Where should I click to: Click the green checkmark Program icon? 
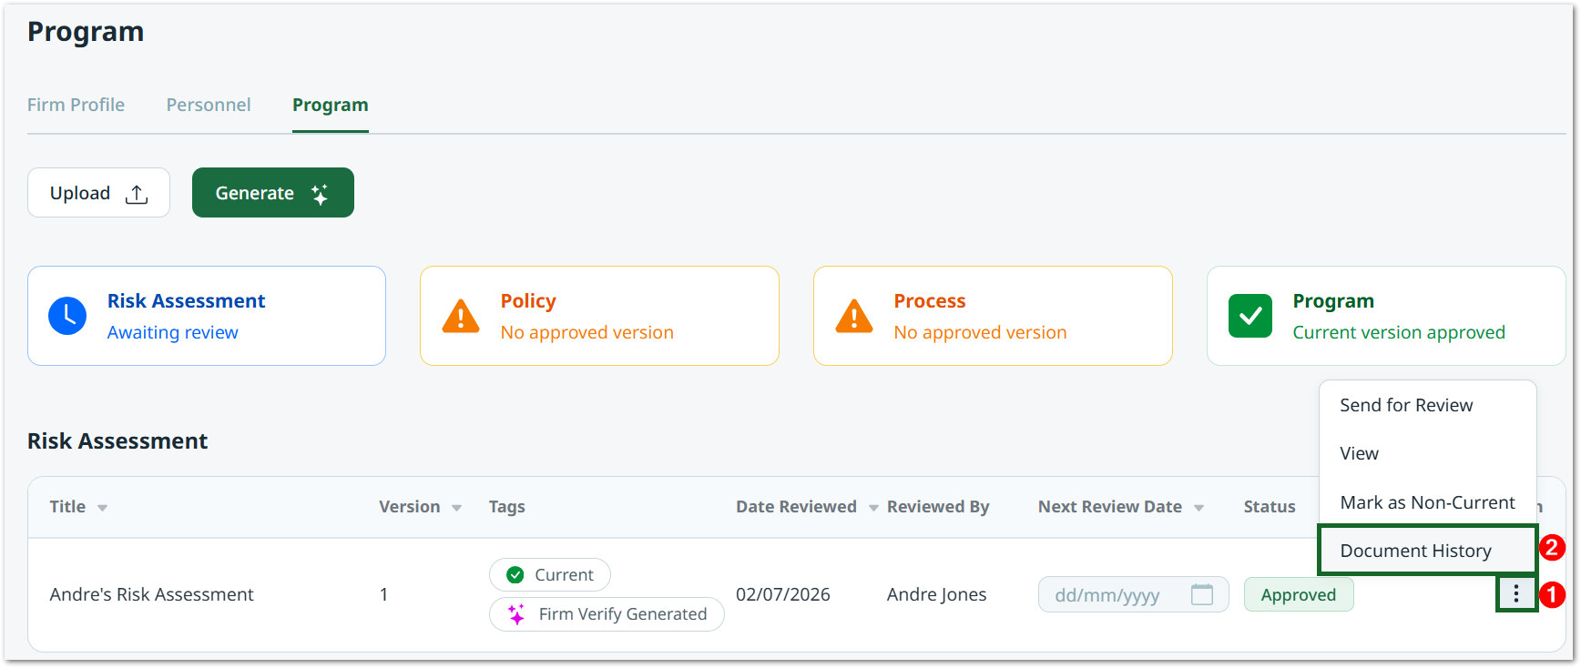pyautogui.click(x=1250, y=316)
